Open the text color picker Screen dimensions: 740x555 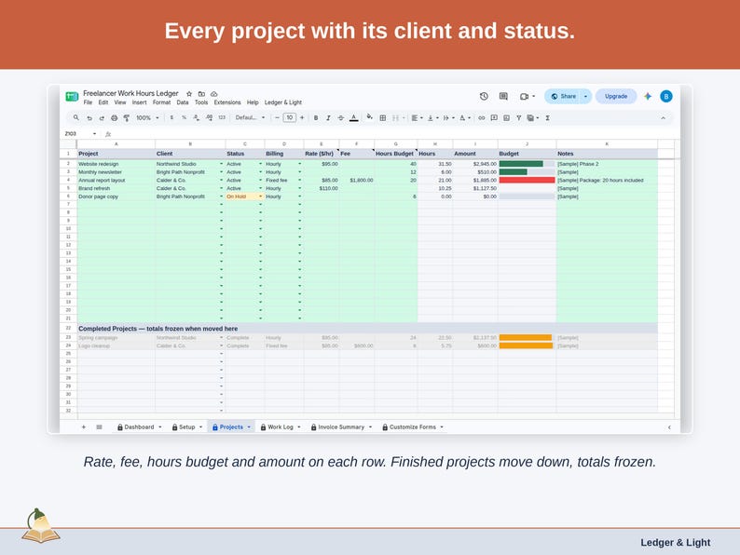pos(353,118)
